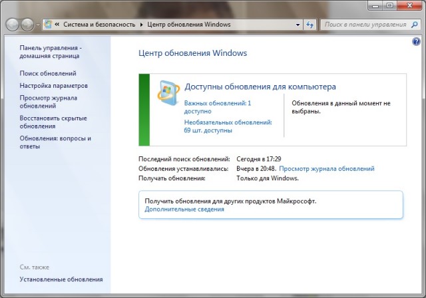
Task: Click 'Восстановить скрытые обновления' link
Action: pyautogui.click(x=53, y=122)
